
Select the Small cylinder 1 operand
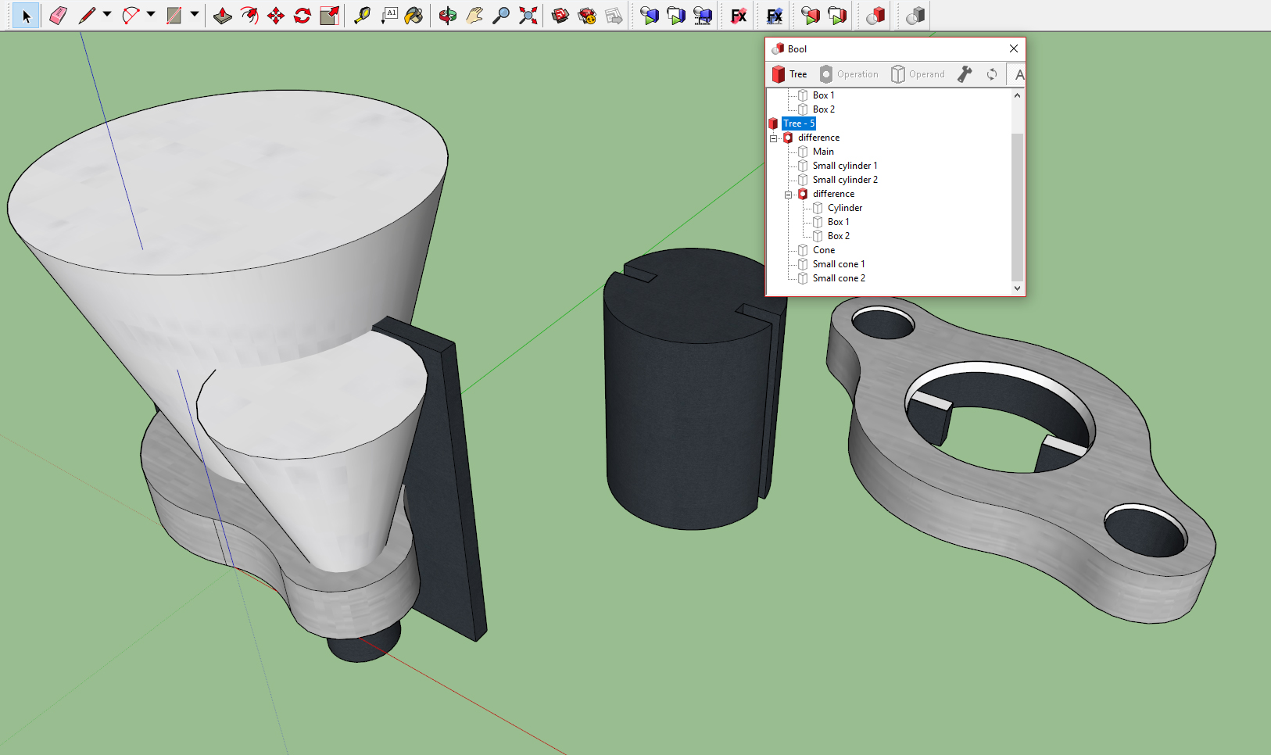(844, 166)
